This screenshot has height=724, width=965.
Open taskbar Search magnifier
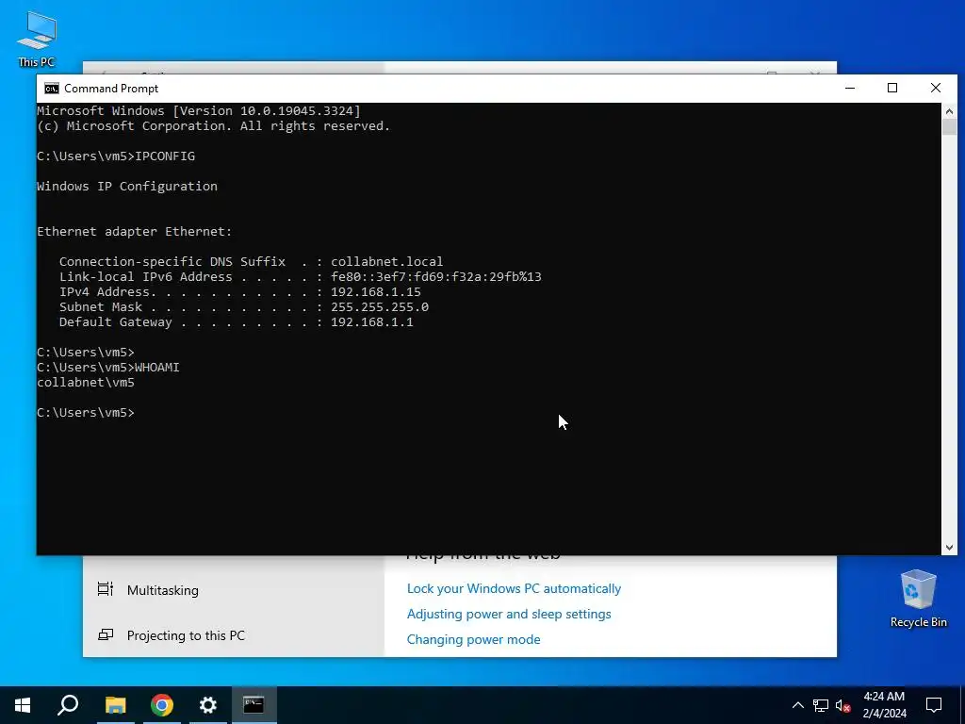68,705
